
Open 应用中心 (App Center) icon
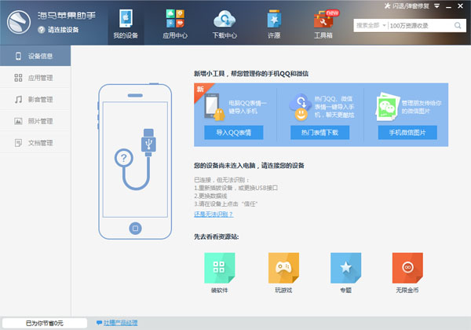[176, 24]
